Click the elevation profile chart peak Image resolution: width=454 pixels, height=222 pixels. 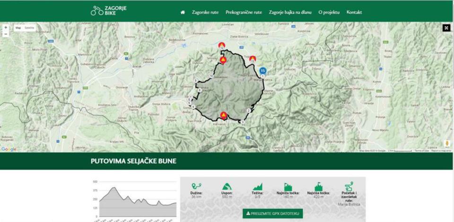(113, 188)
